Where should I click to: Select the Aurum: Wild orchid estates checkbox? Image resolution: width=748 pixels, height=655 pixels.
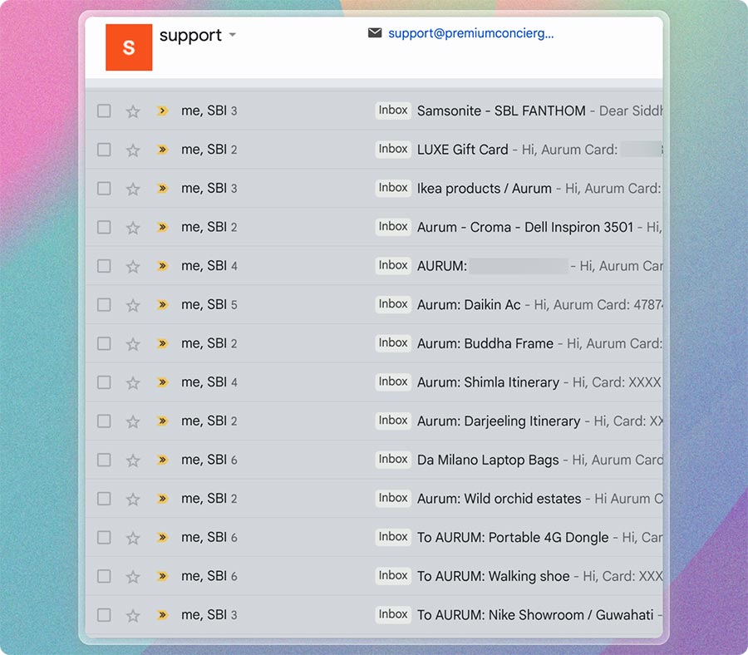(104, 499)
